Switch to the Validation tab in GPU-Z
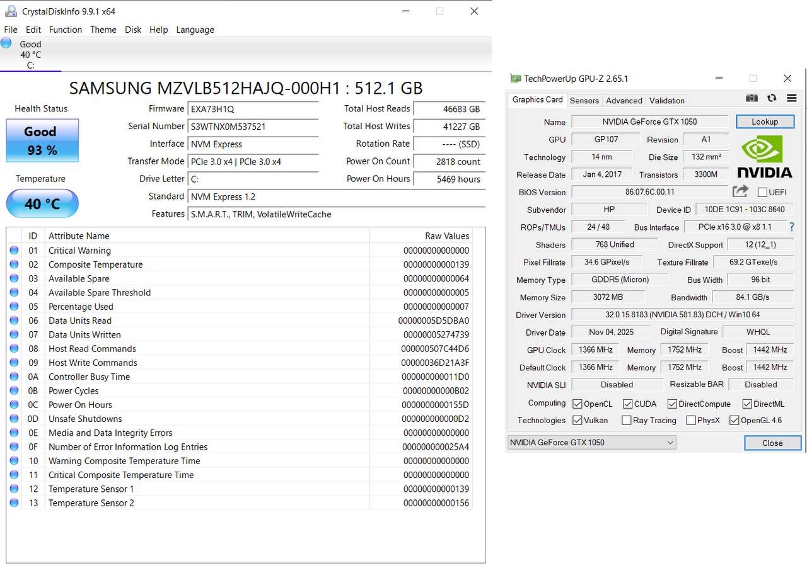This screenshot has width=807, height=568. pos(667,100)
